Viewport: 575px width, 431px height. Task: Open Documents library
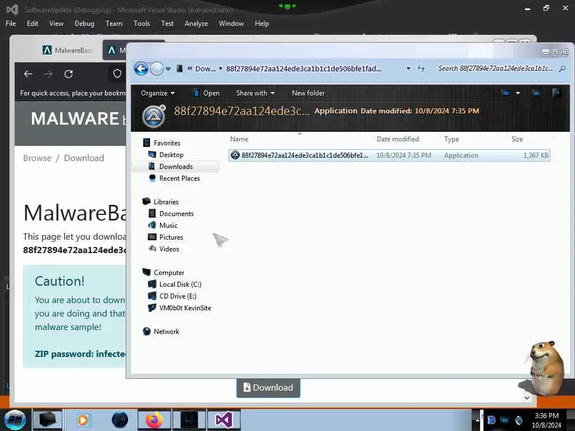pyautogui.click(x=176, y=214)
